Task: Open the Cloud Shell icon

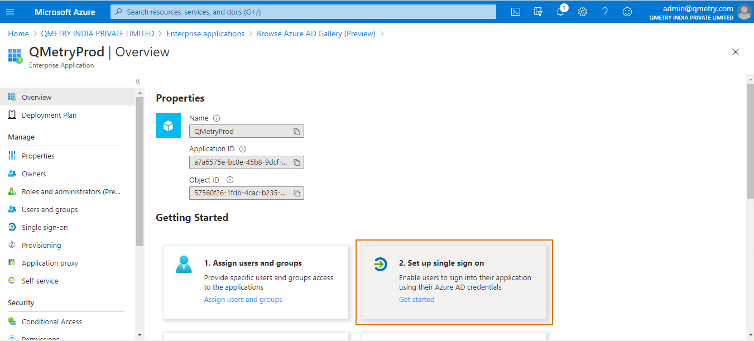Action: tap(516, 12)
